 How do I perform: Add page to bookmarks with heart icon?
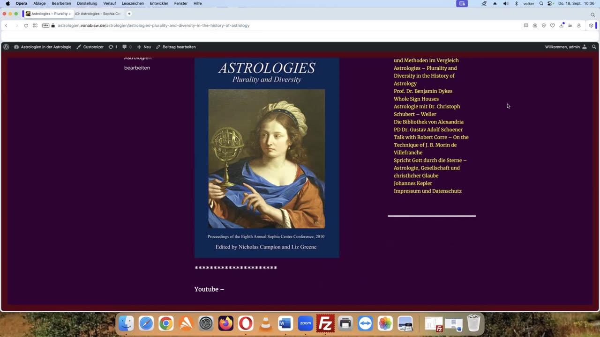tap(553, 25)
